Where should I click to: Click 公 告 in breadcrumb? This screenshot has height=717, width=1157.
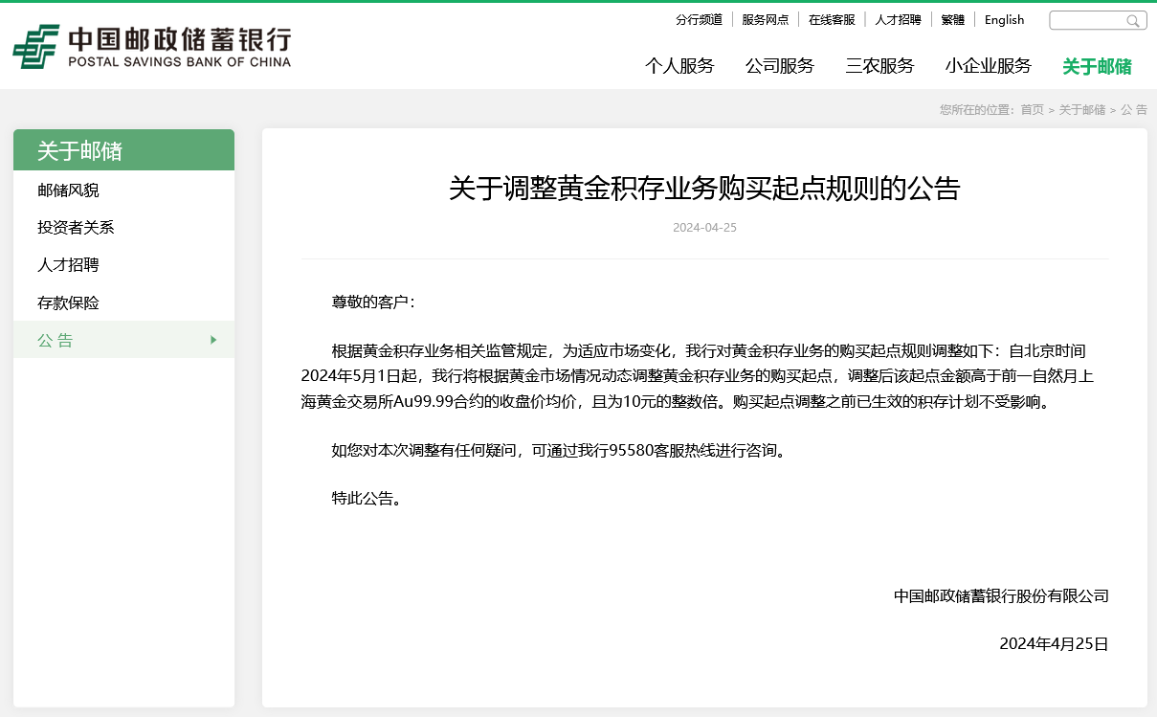click(x=1134, y=110)
